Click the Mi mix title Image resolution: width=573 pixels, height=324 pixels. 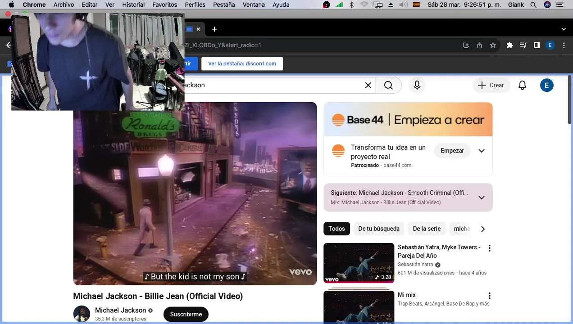[407, 295]
